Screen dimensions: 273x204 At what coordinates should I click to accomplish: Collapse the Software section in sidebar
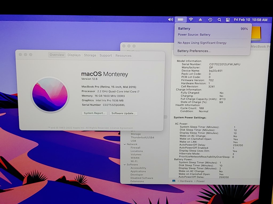125,165
